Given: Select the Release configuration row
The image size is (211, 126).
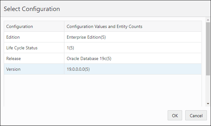Looking at the screenshot, I should pyautogui.click(x=34, y=58).
